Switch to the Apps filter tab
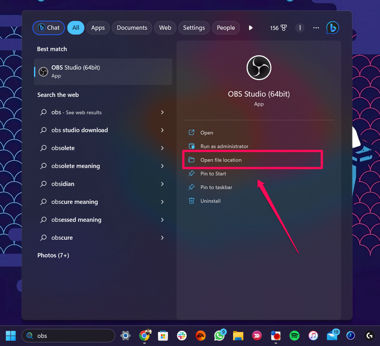This screenshot has height=346, width=380. pos(98,28)
